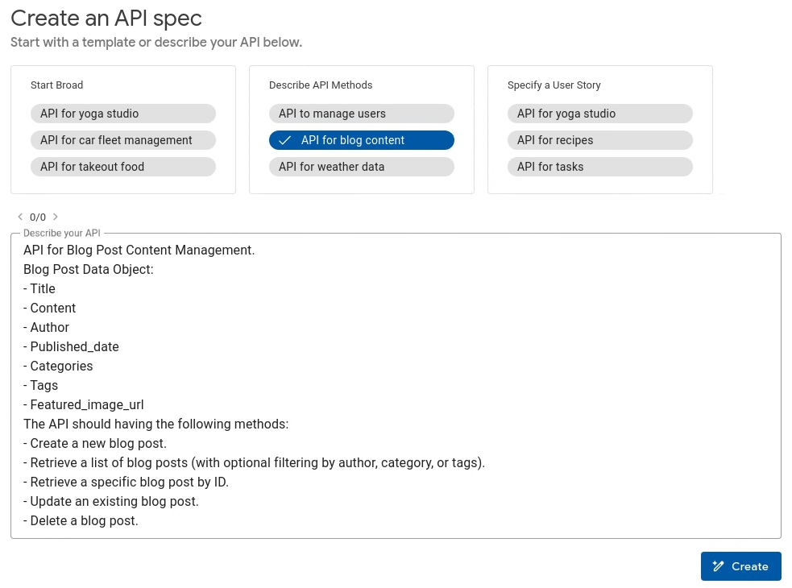Click the line '- Published_date'
The image size is (792, 588).
coord(71,346)
